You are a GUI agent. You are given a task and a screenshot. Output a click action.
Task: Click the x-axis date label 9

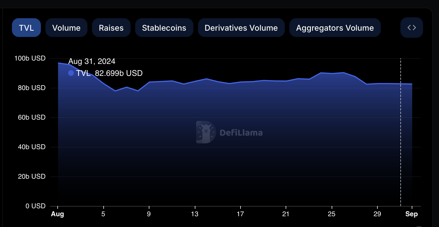[x=149, y=214]
